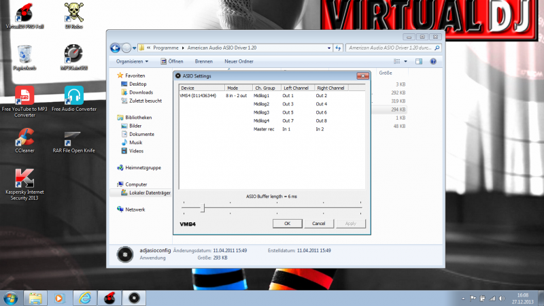Image resolution: width=544 pixels, height=306 pixels.
Task: Open CCleaner desktop shortcut
Action: [x=24, y=141]
